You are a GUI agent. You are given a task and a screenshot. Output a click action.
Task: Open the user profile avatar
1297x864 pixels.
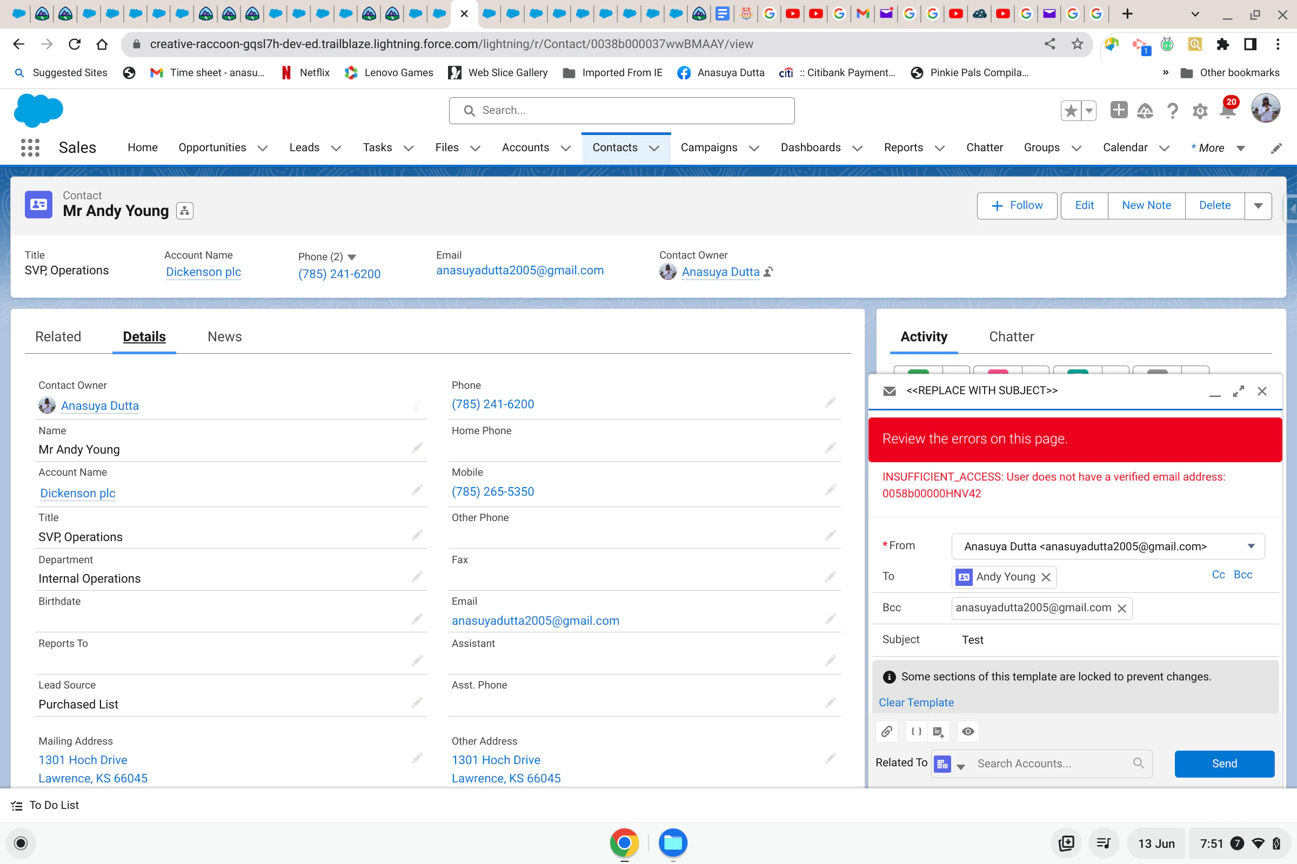1266,109
